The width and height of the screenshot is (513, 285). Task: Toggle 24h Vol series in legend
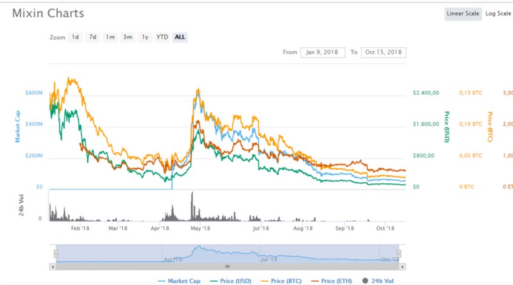(378, 281)
